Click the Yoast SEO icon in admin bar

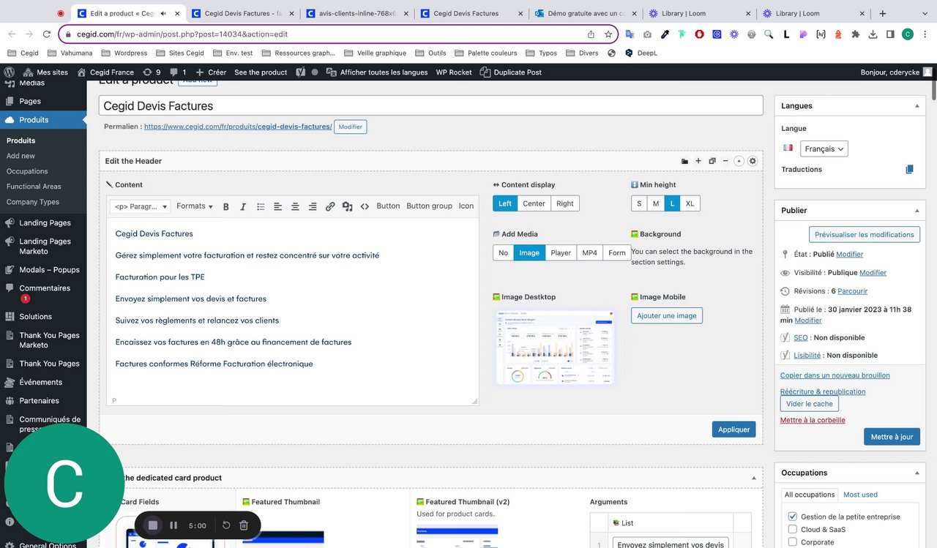coord(300,72)
